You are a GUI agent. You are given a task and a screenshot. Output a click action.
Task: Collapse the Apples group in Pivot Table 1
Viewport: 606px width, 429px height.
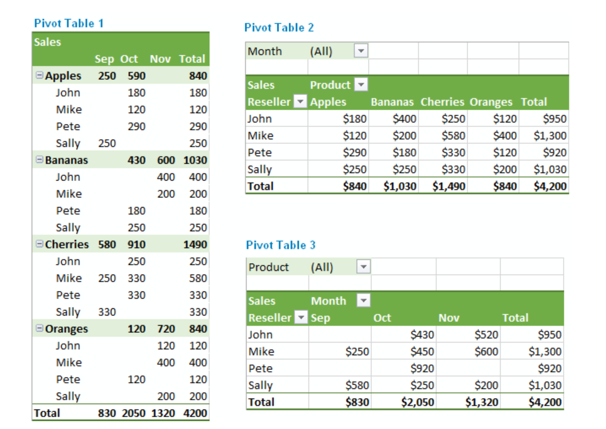click(x=40, y=76)
